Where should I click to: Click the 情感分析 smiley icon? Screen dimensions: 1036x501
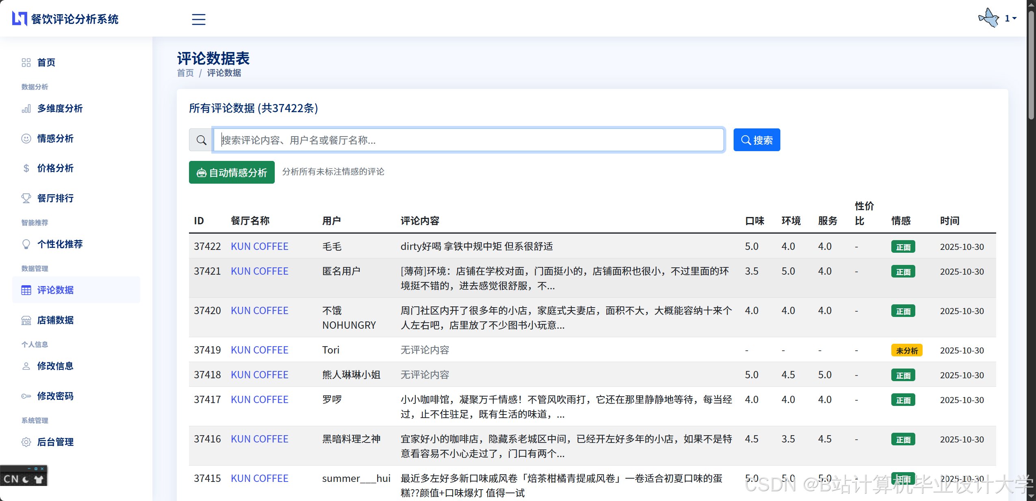[26, 139]
